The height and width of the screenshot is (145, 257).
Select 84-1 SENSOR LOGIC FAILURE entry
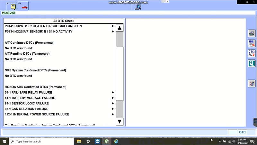pyautogui.click(x=59, y=103)
